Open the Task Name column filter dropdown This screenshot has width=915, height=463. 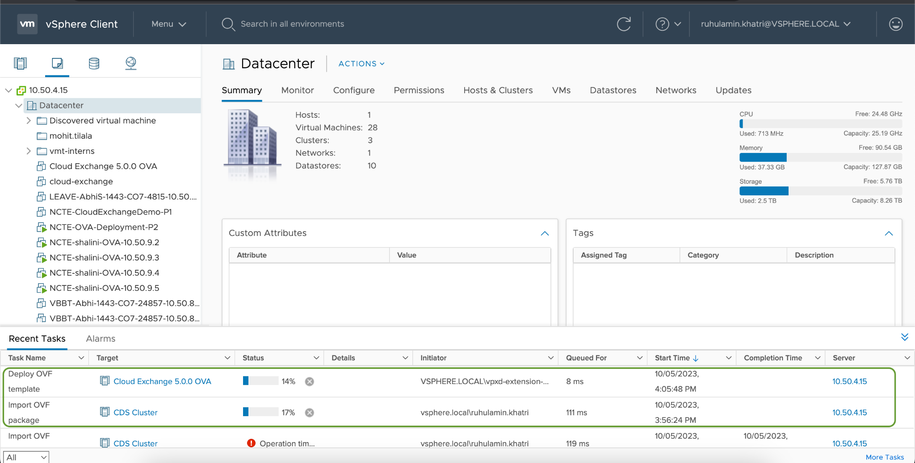pyautogui.click(x=81, y=358)
